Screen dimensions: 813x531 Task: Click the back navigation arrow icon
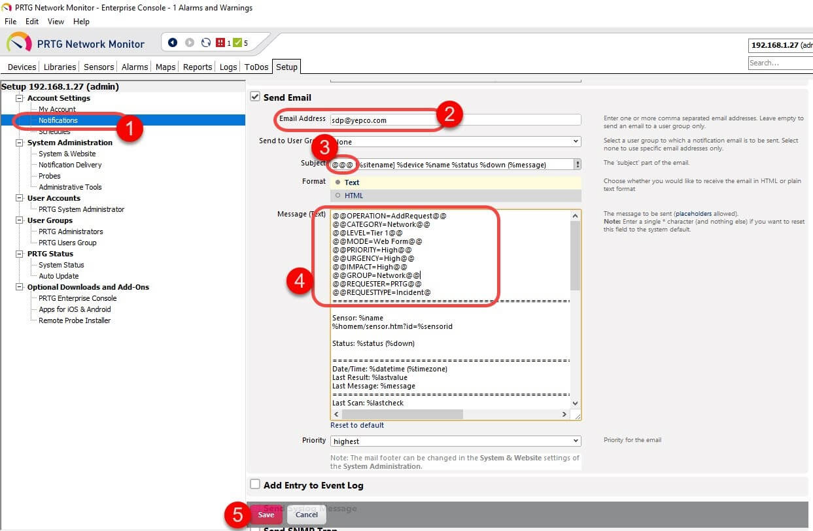173,43
